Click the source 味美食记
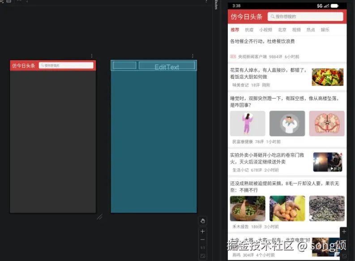 pyautogui.click(x=240, y=85)
